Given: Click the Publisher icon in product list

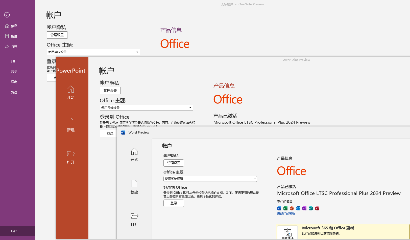Looking at the screenshot, I should click(x=310, y=208).
